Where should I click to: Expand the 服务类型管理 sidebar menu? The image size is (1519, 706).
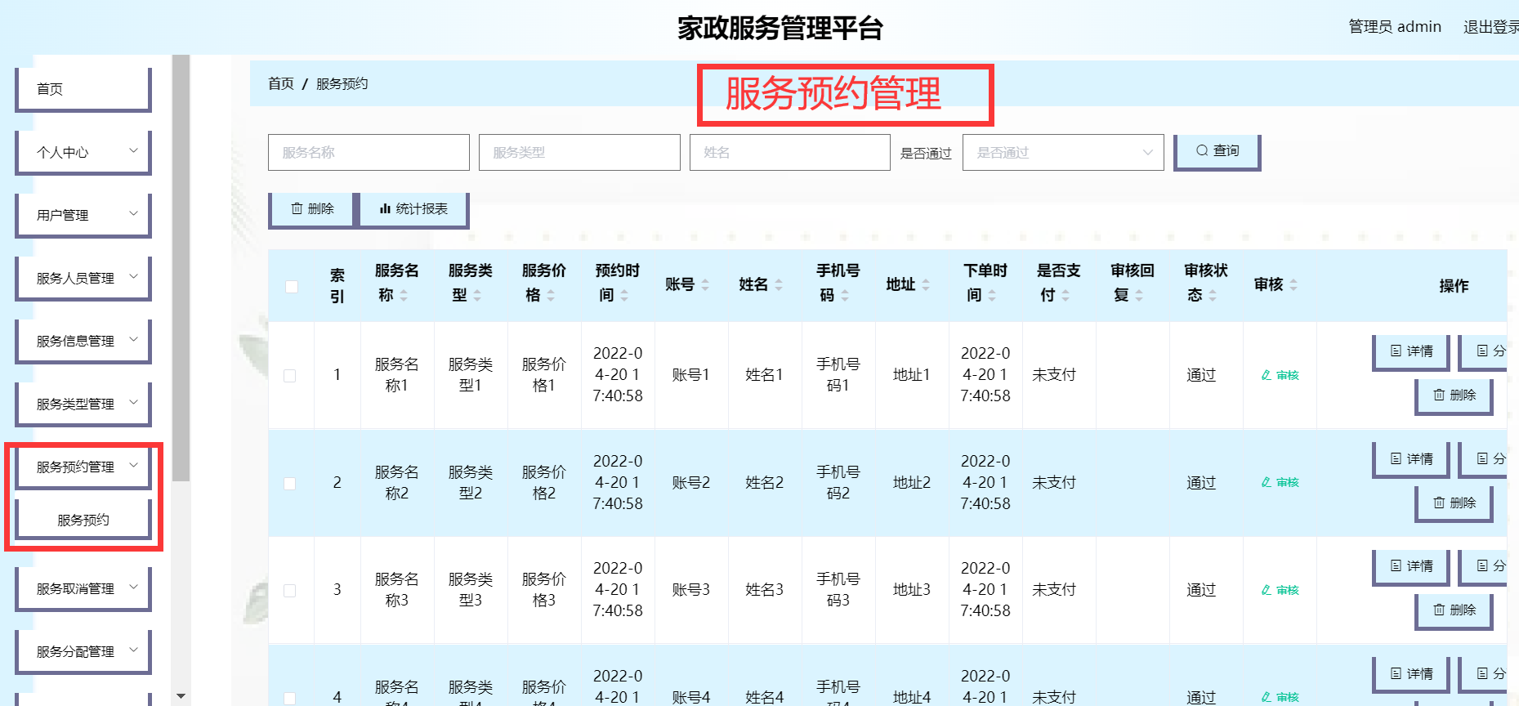click(83, 404)
